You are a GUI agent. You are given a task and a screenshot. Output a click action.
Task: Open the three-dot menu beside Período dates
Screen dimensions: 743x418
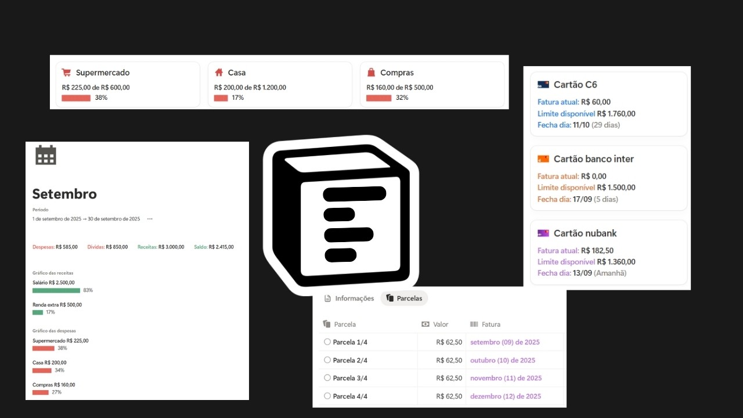coord(150,219)
